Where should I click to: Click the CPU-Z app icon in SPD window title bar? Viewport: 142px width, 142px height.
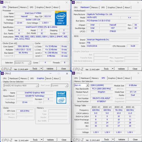pyautogui.click(x=74, y=73)
